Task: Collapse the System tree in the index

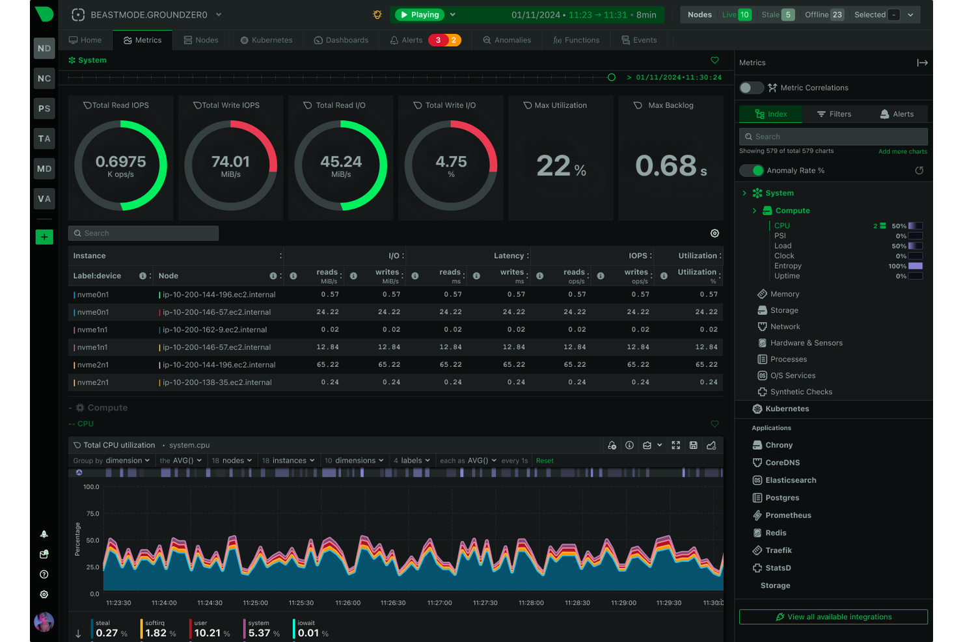Action: (744, 193)
